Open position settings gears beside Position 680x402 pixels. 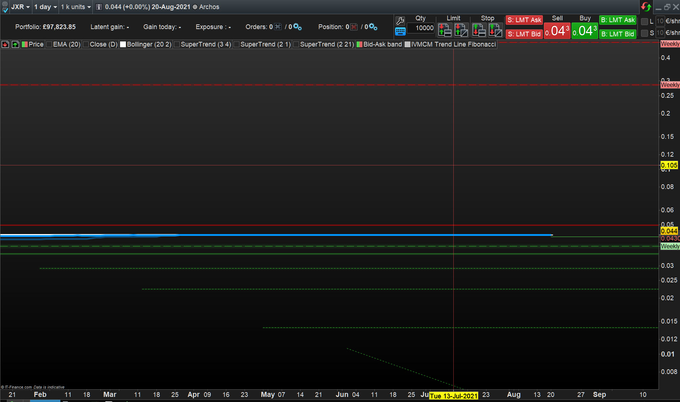(373, 27)
